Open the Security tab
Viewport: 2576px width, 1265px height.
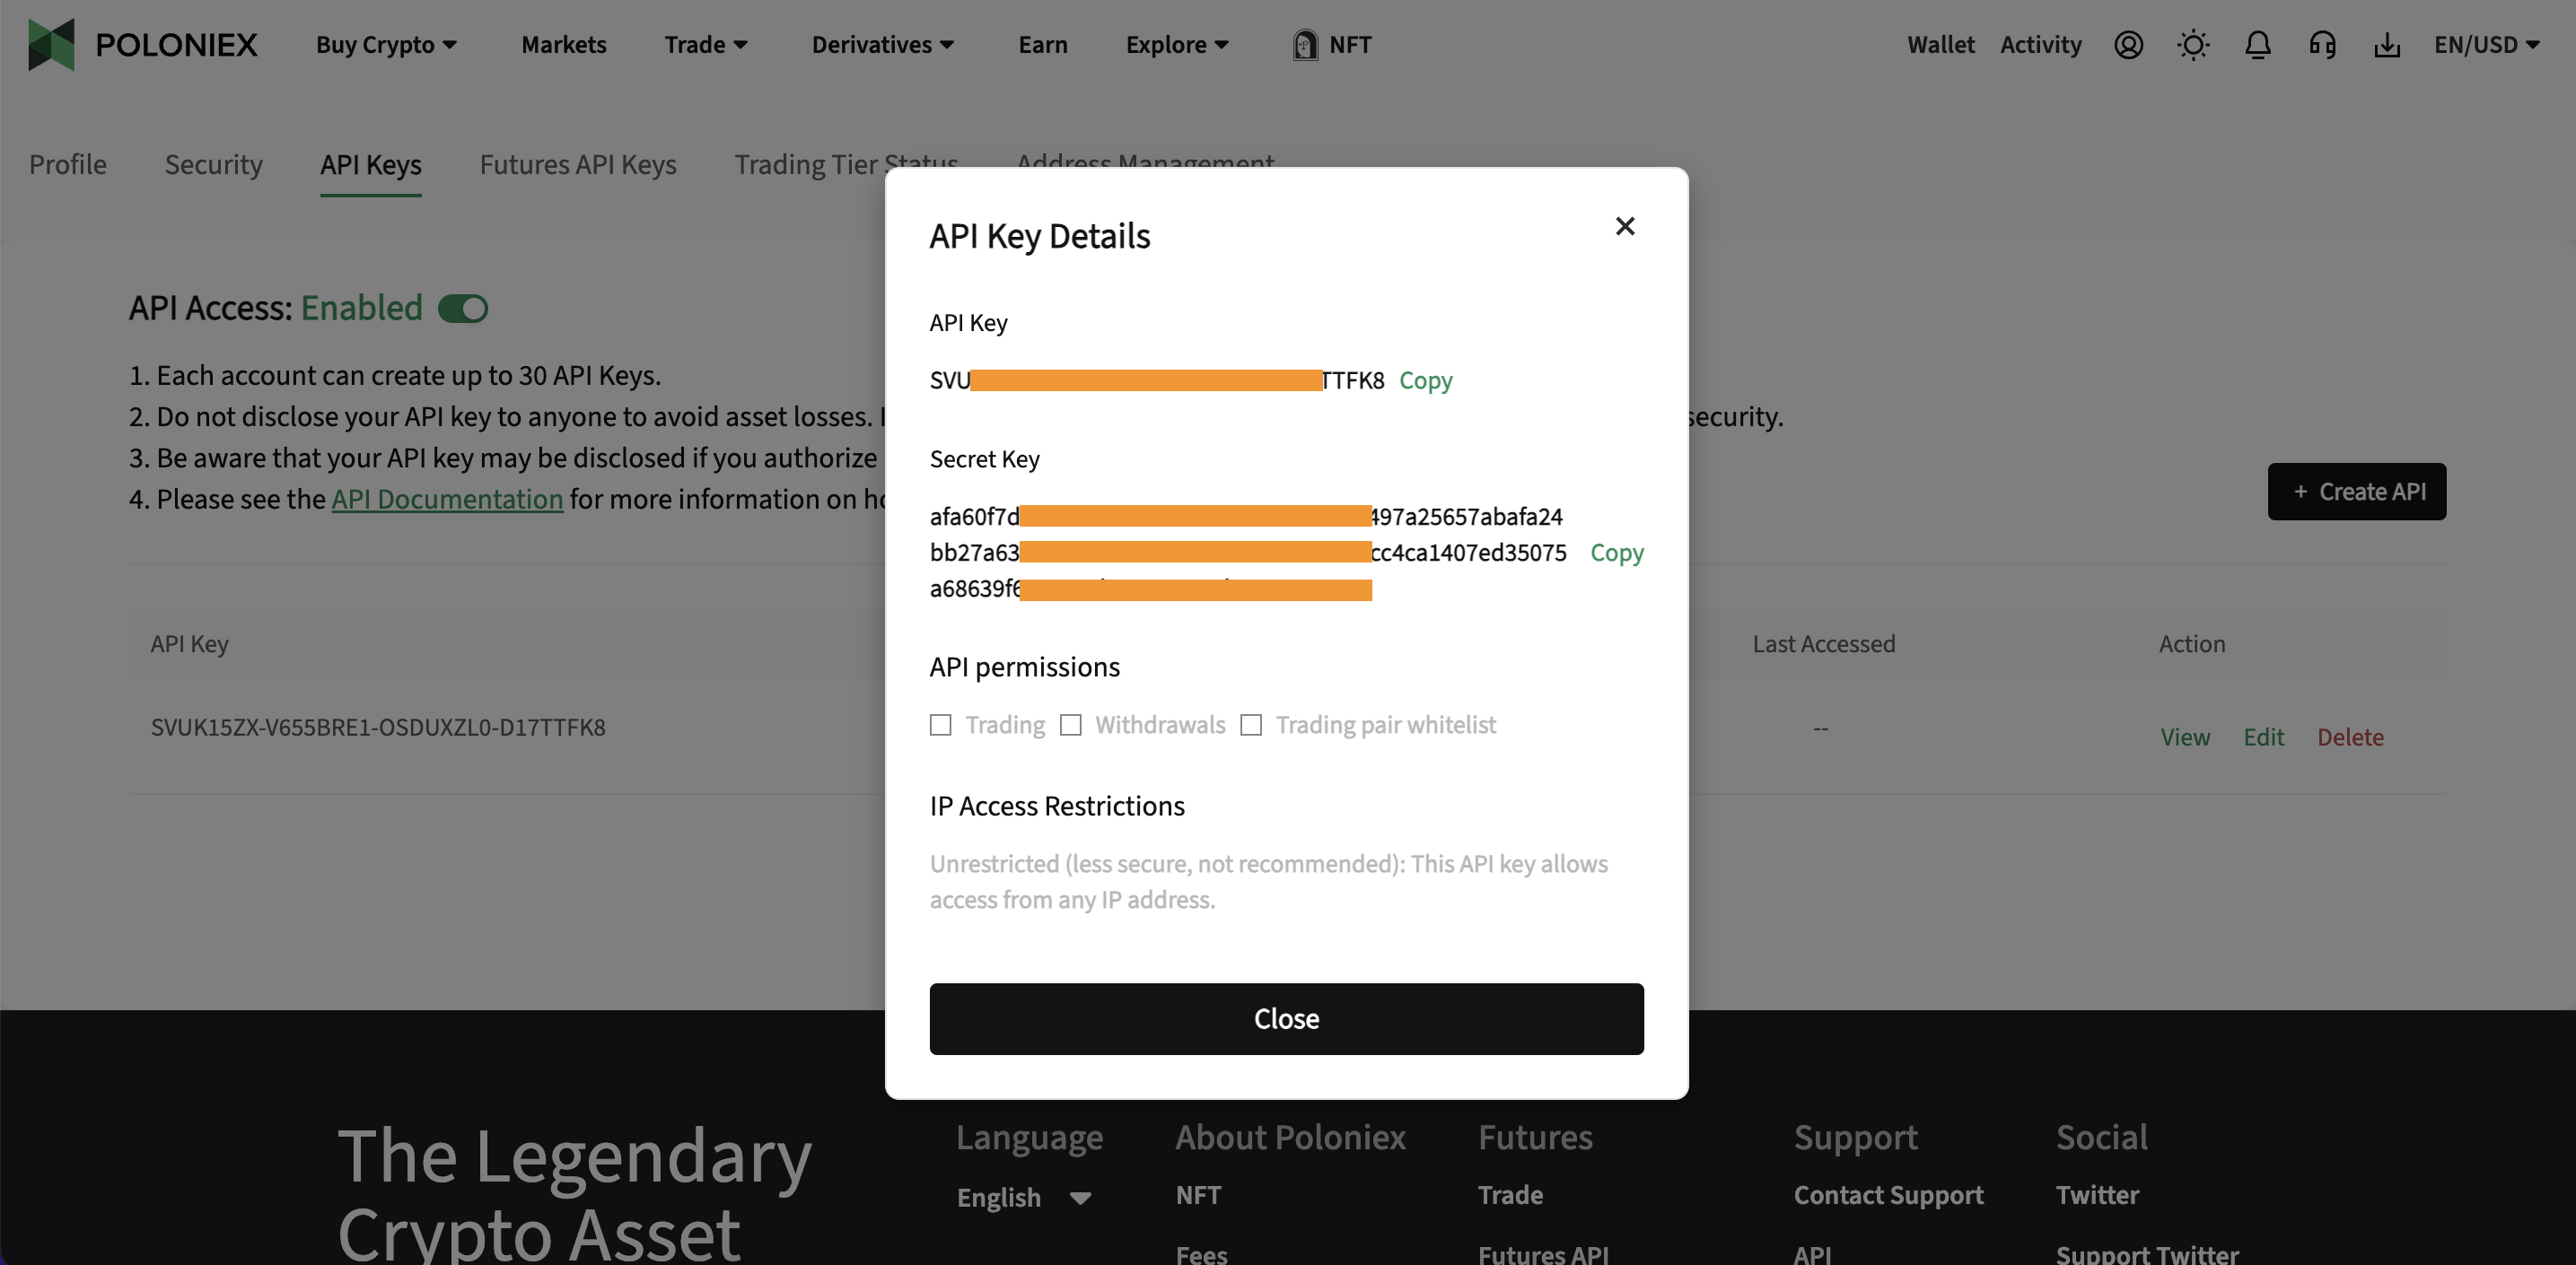tap(213, 164)
